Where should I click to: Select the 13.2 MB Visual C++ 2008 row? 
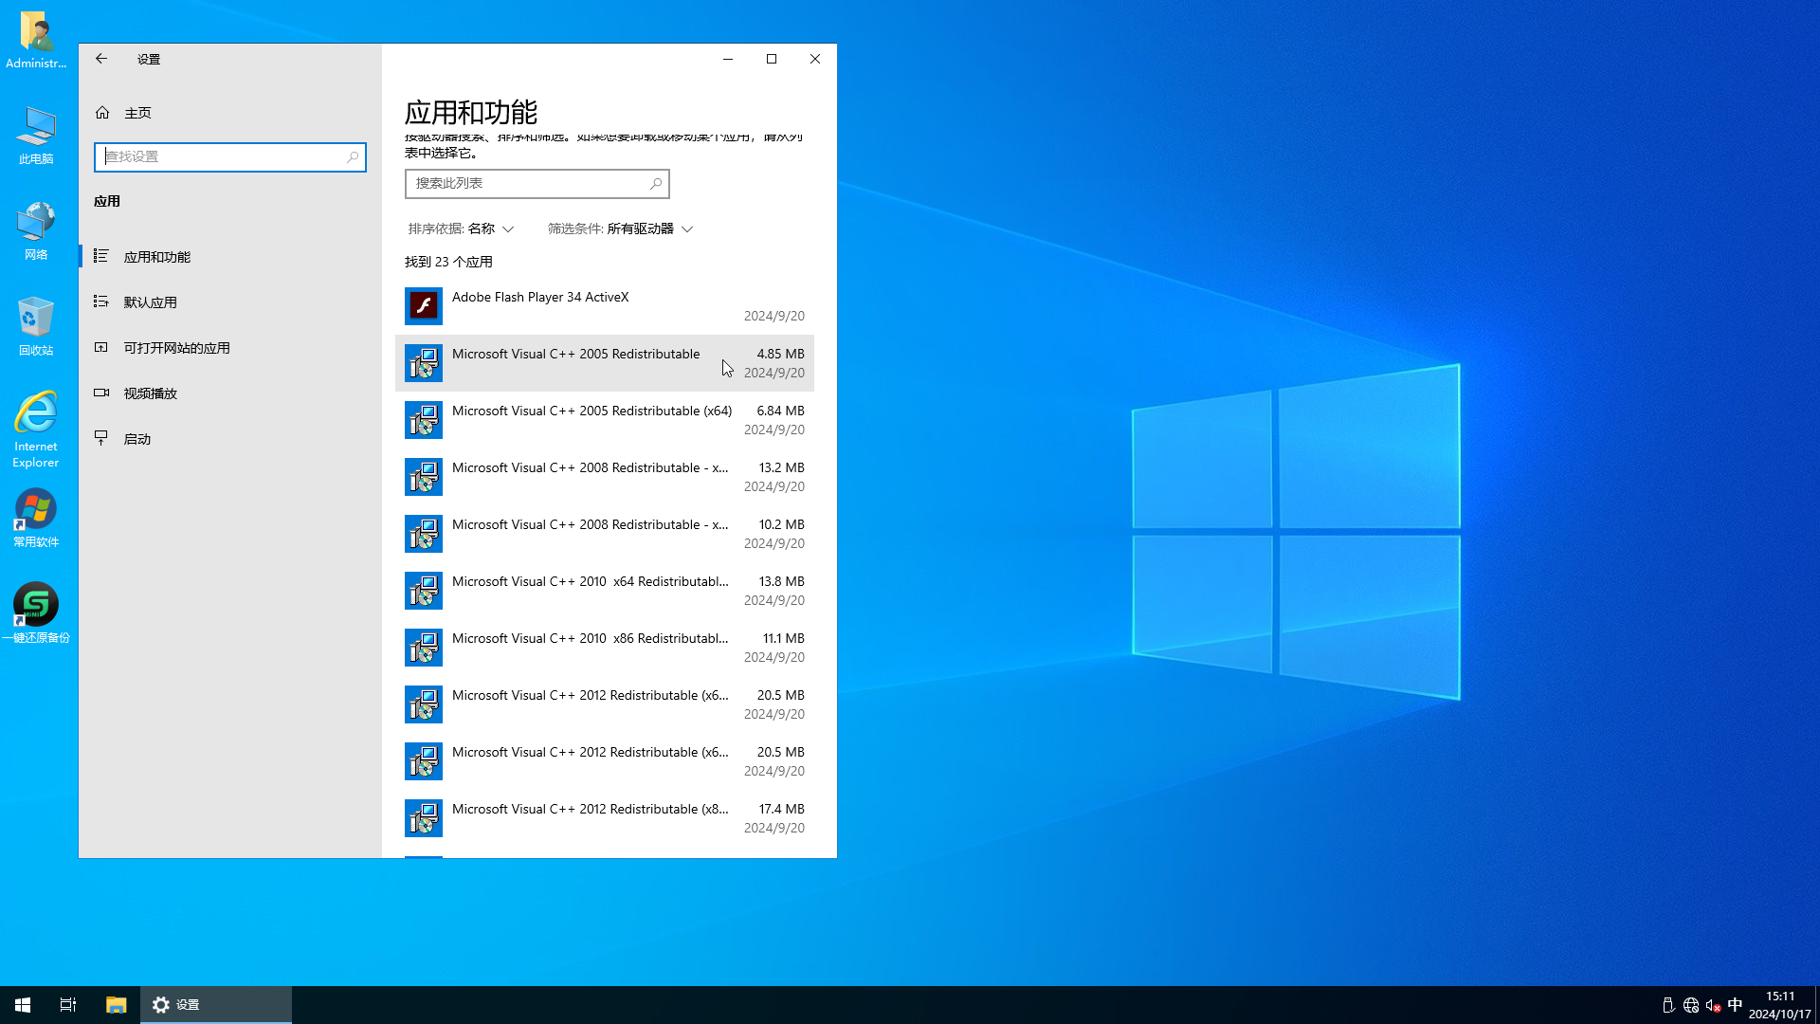pyautogui.click(x=605, y=477)
